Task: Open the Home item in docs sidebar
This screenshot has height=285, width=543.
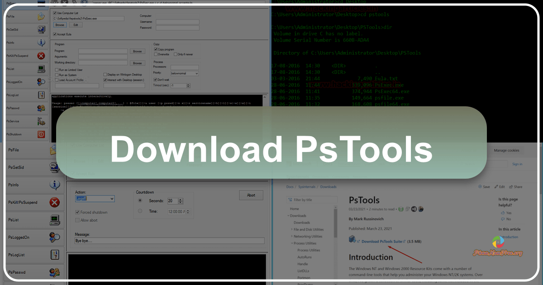Action: pos(295,209)
